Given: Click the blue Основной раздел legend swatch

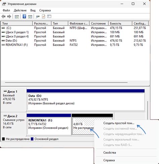Looking at the screenshot, I should [32, 139].
